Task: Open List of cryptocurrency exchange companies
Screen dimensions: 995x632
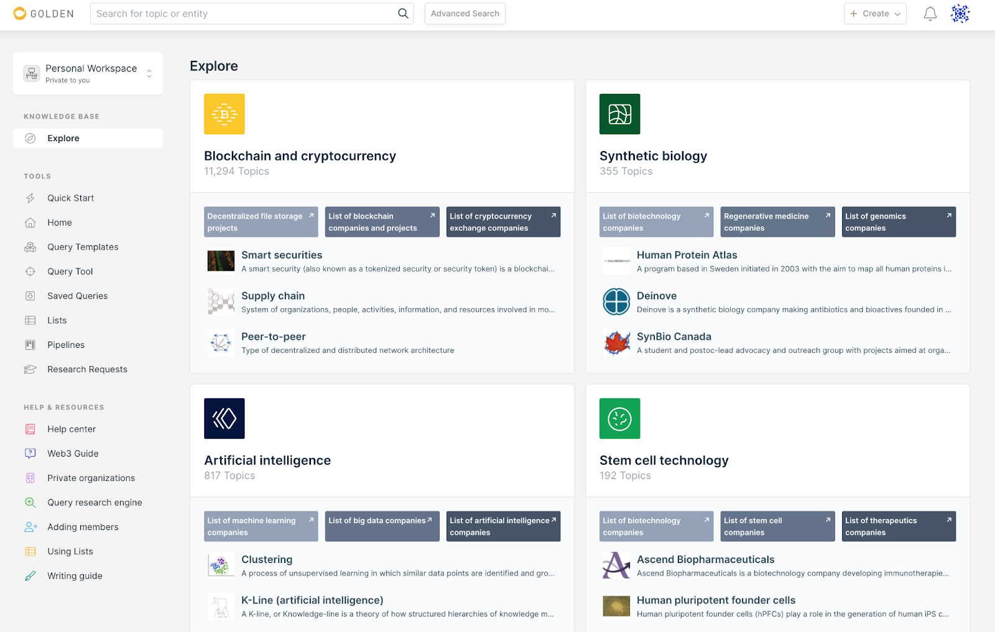Action: [504, 222]
